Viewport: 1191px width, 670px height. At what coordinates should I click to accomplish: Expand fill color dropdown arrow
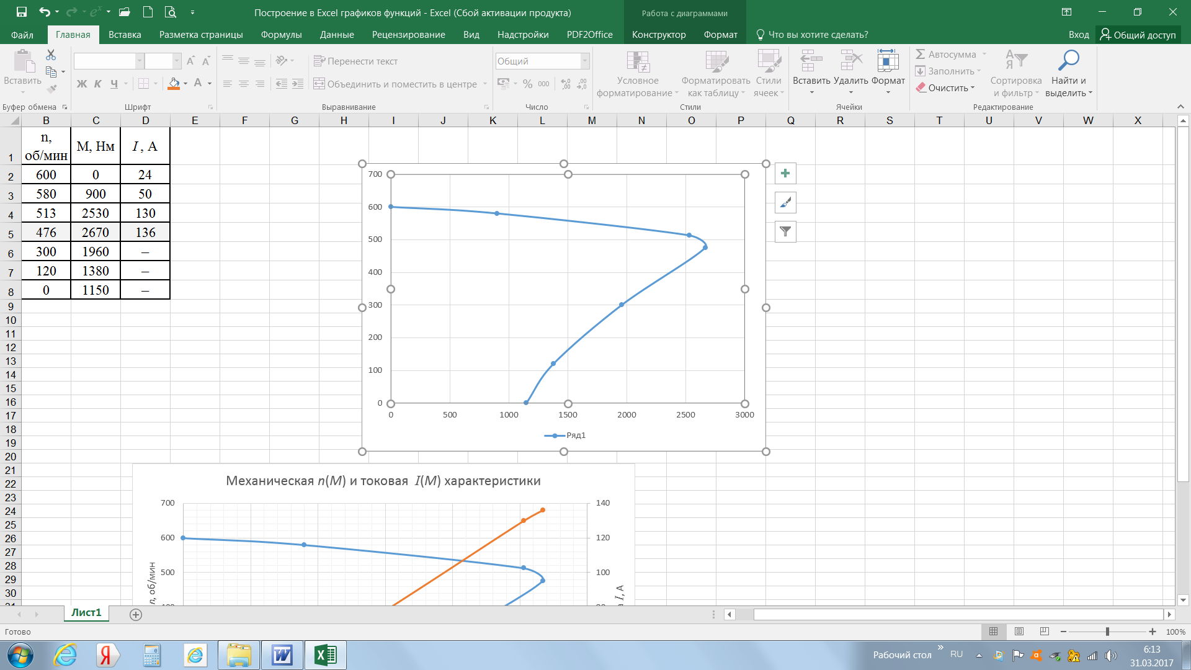(185, 84)
